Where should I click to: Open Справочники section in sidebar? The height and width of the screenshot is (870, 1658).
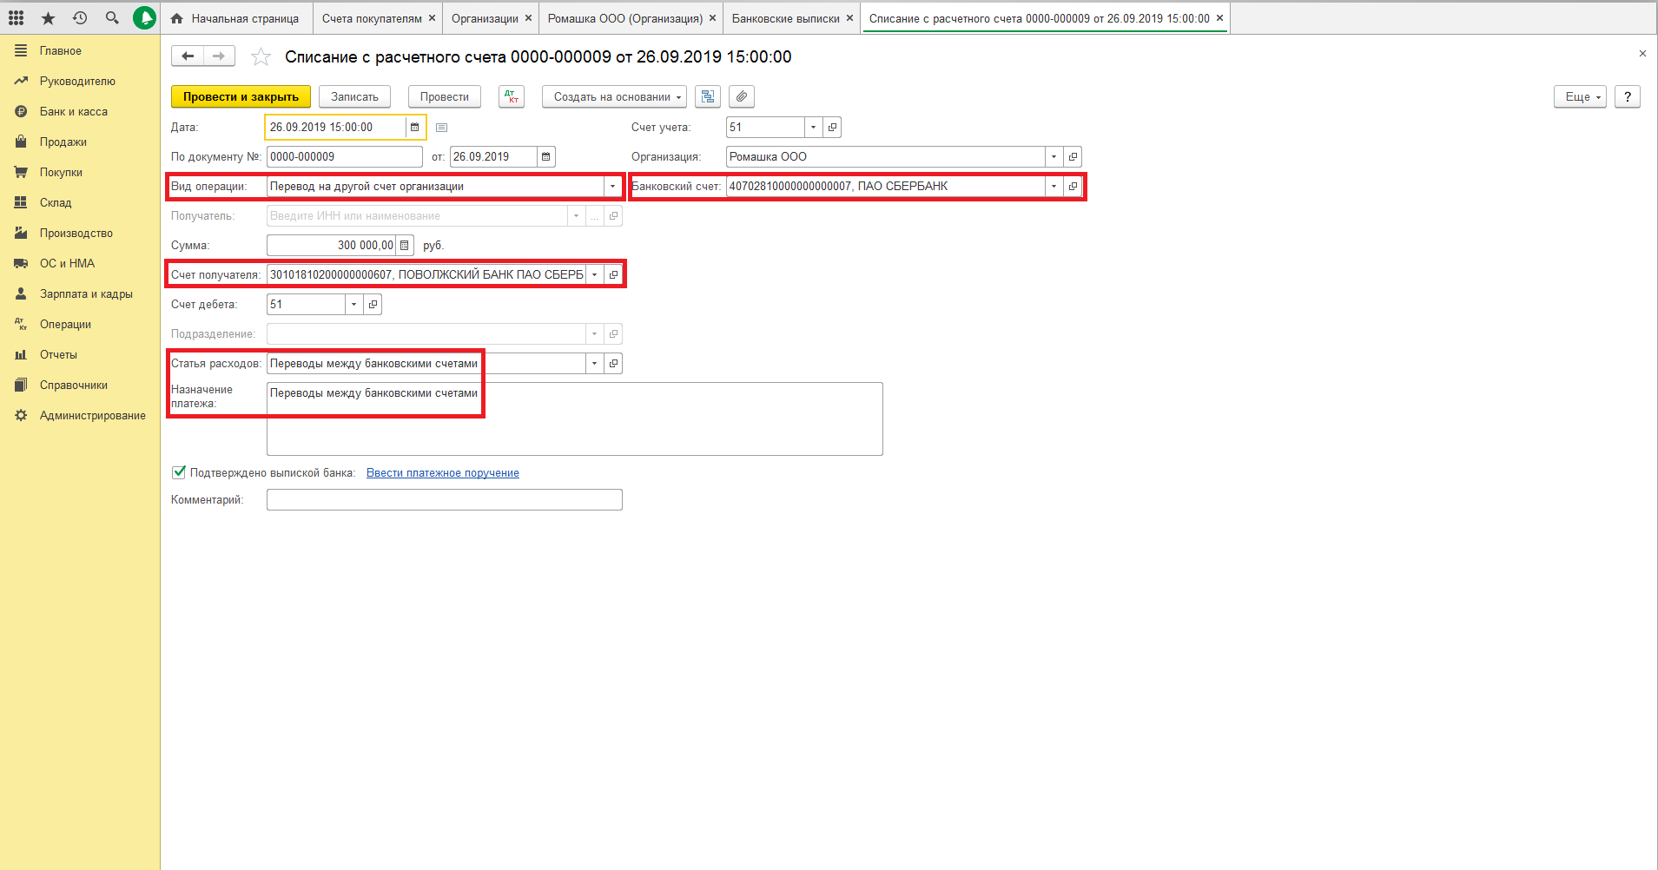coord(74,385)
